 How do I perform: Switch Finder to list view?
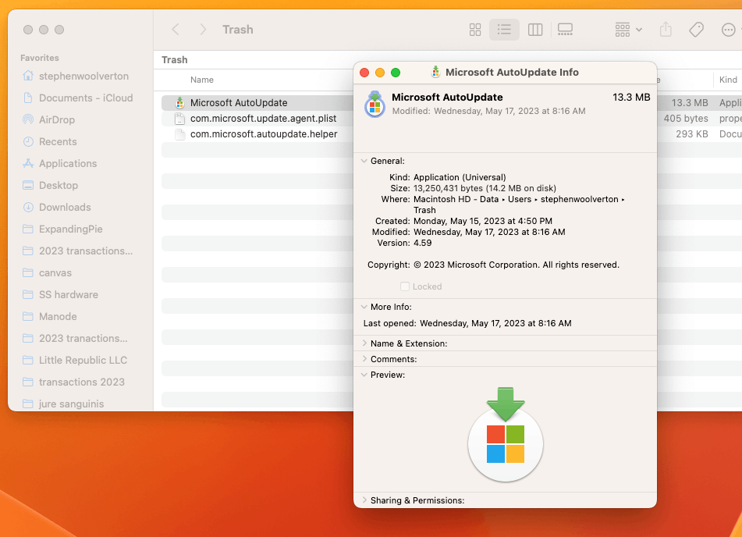point(505,30)
